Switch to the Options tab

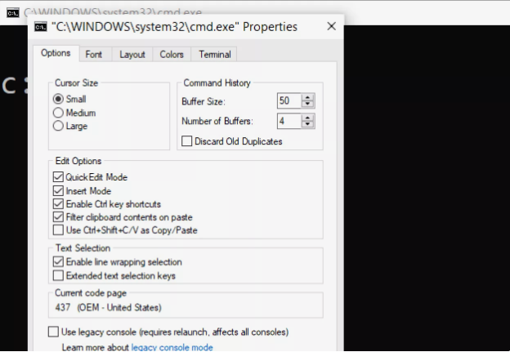coord(56,53)
